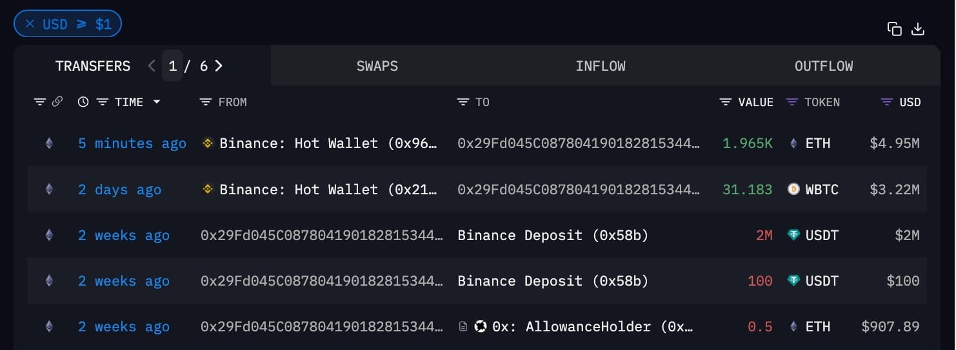The width and height of the screenshot is (956, 350).
Task: Open the filter icon beside the USD header
Action: point(887,102)
